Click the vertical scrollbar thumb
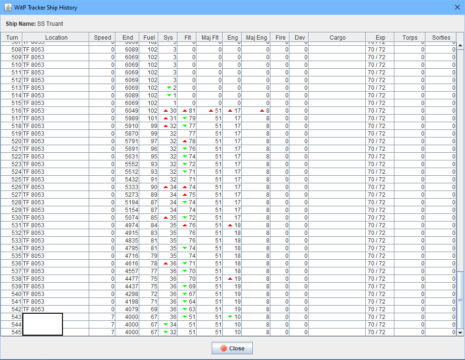Image resolution: width=465 pixels, height=360 pixels. (x=460, y=300)
